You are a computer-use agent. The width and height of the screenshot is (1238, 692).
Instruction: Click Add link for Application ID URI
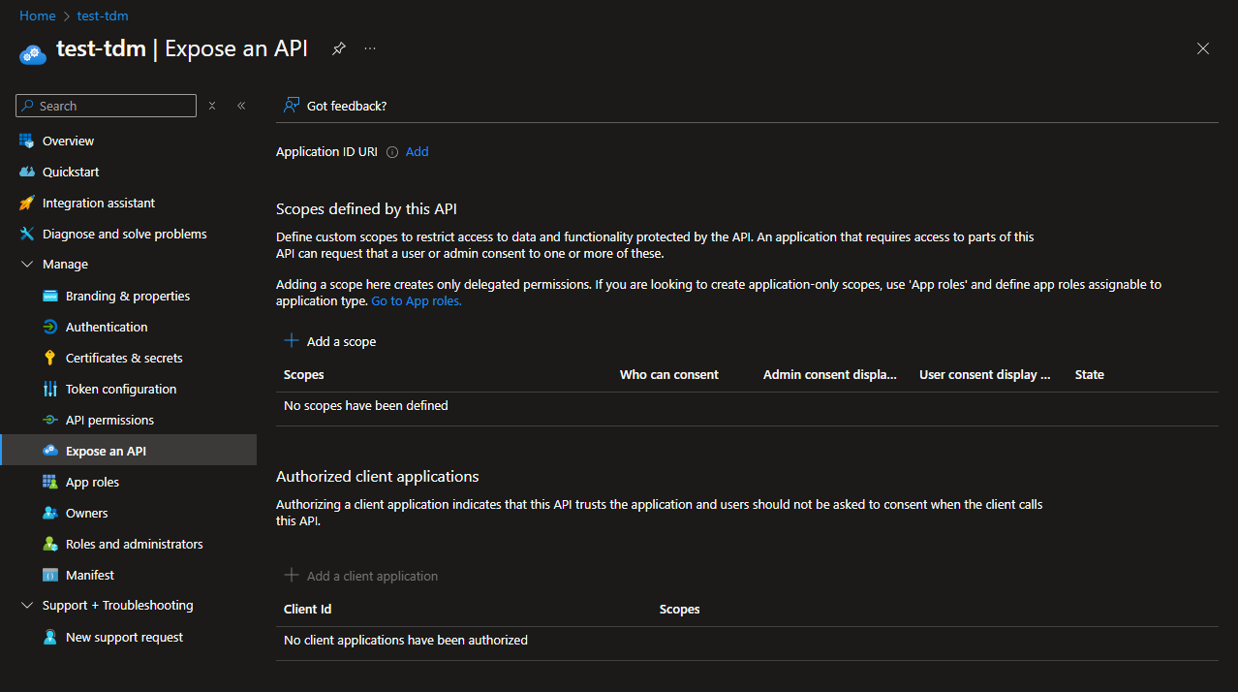[417, 151]
